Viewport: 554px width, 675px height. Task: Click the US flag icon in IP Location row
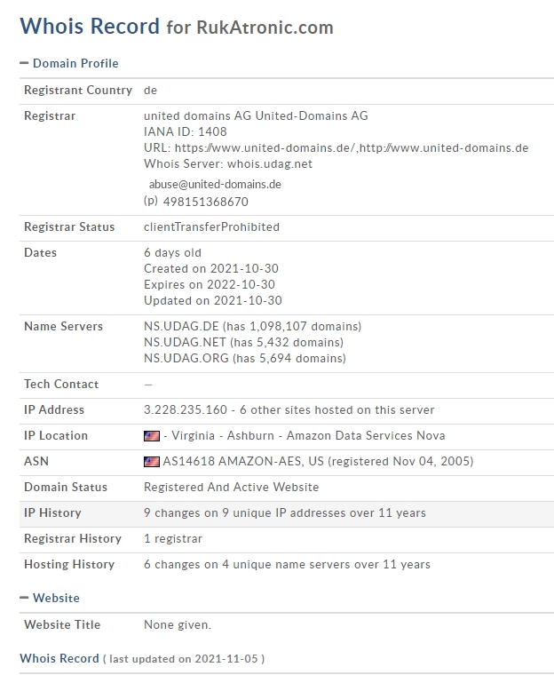click(152, 436)
